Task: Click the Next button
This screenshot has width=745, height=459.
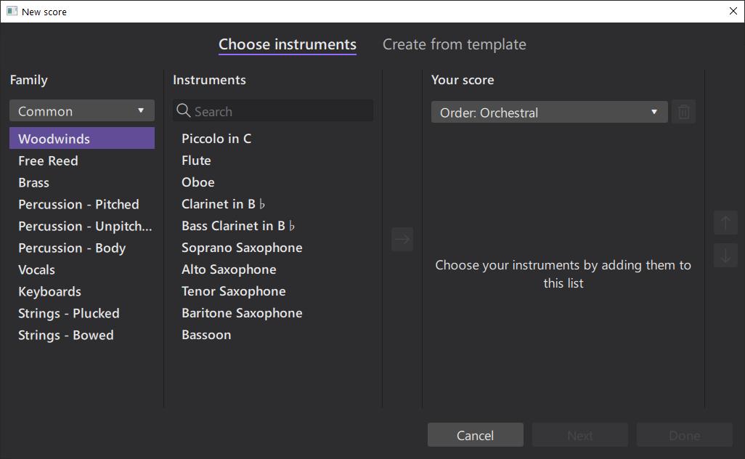Action: point(579,435)
